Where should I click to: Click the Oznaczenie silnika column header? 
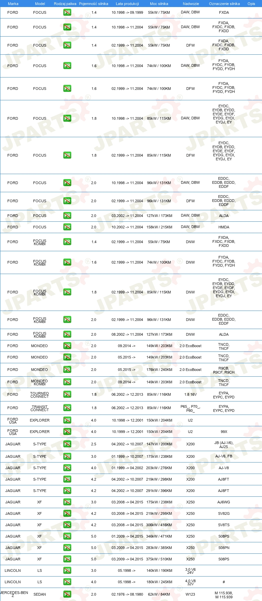coord(224,4)
